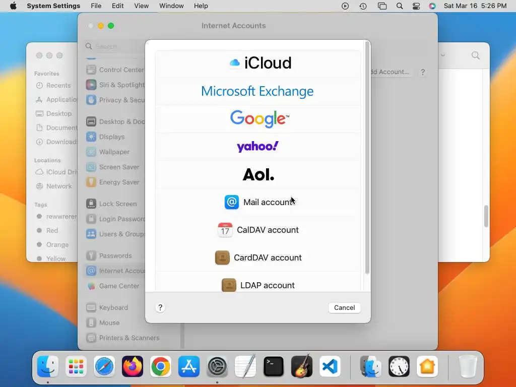Screen dimensions: 516x387
Task: Open the View menu
Action: coord(141,6)
